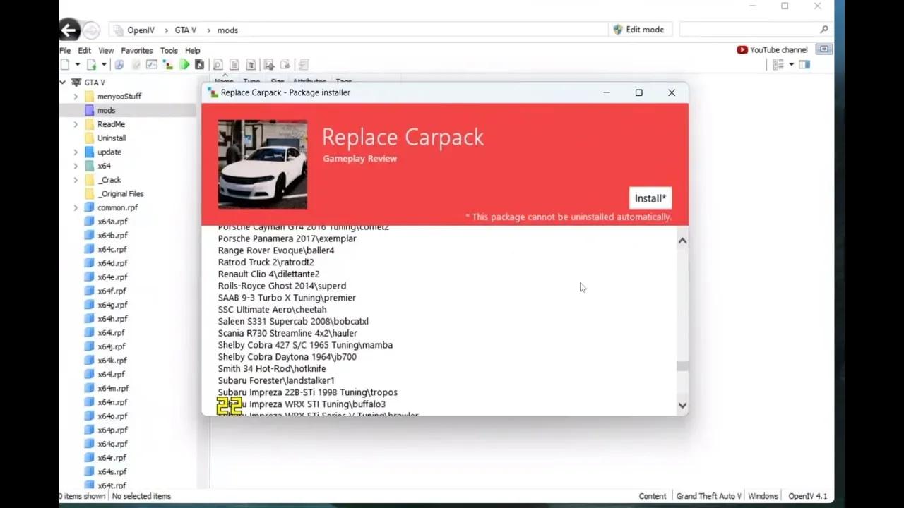Open the dropdown beside the New file icon

tap(78, 64)
